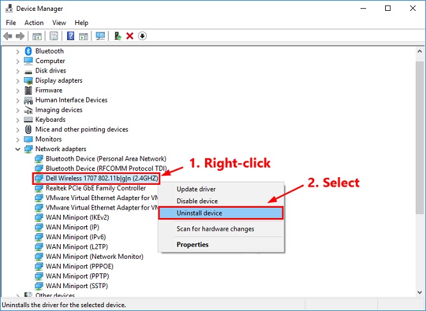The width and height of the screenshot is (426, 311).
Task: Collapse the Network adapters chevron
Action: click(18, 149)
